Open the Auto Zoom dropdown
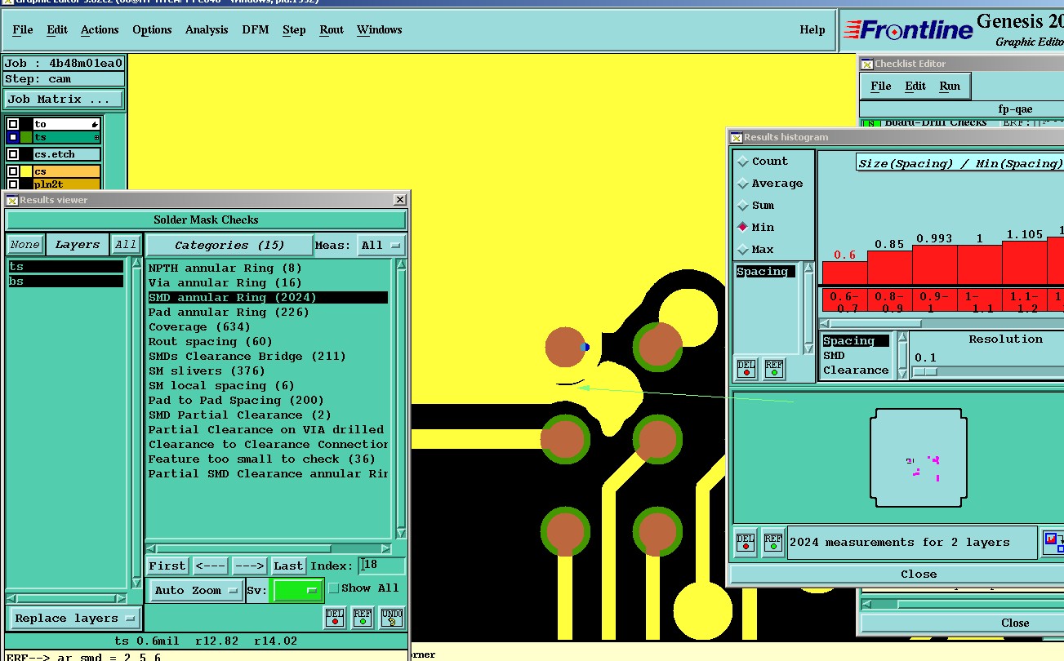1064x661 pixels. [195, 590]
